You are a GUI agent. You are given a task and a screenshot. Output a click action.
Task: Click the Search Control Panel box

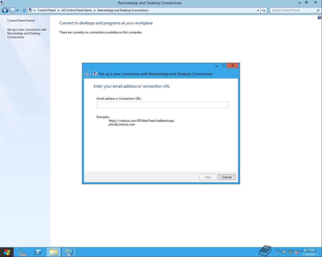[x=293, y=10]
